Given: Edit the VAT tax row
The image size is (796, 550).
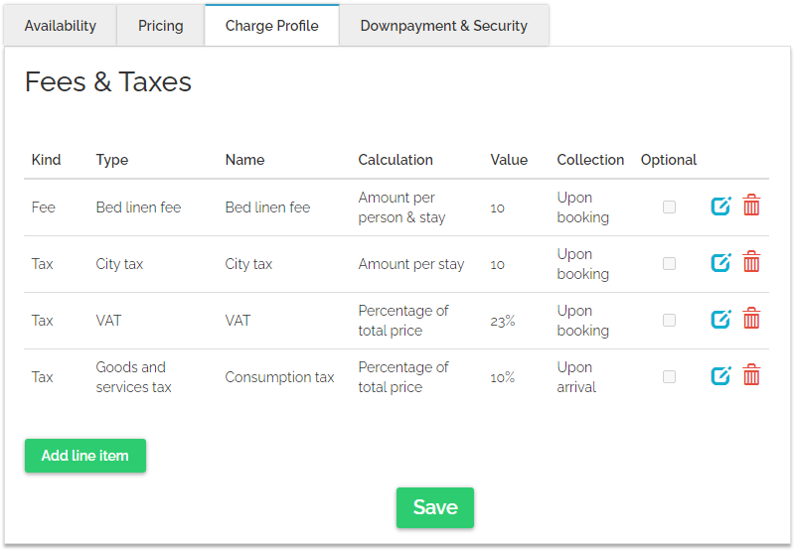Looking at the screenshot, I should tap(720, 320).
